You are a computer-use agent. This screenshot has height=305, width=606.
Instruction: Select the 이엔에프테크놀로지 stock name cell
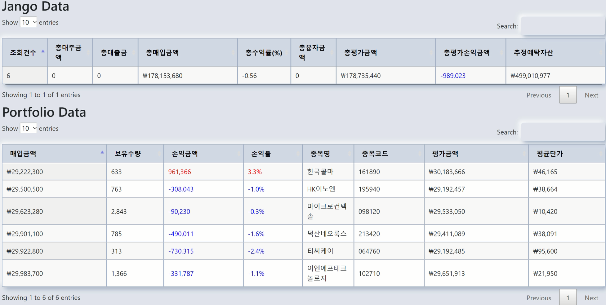click(328, 273)
